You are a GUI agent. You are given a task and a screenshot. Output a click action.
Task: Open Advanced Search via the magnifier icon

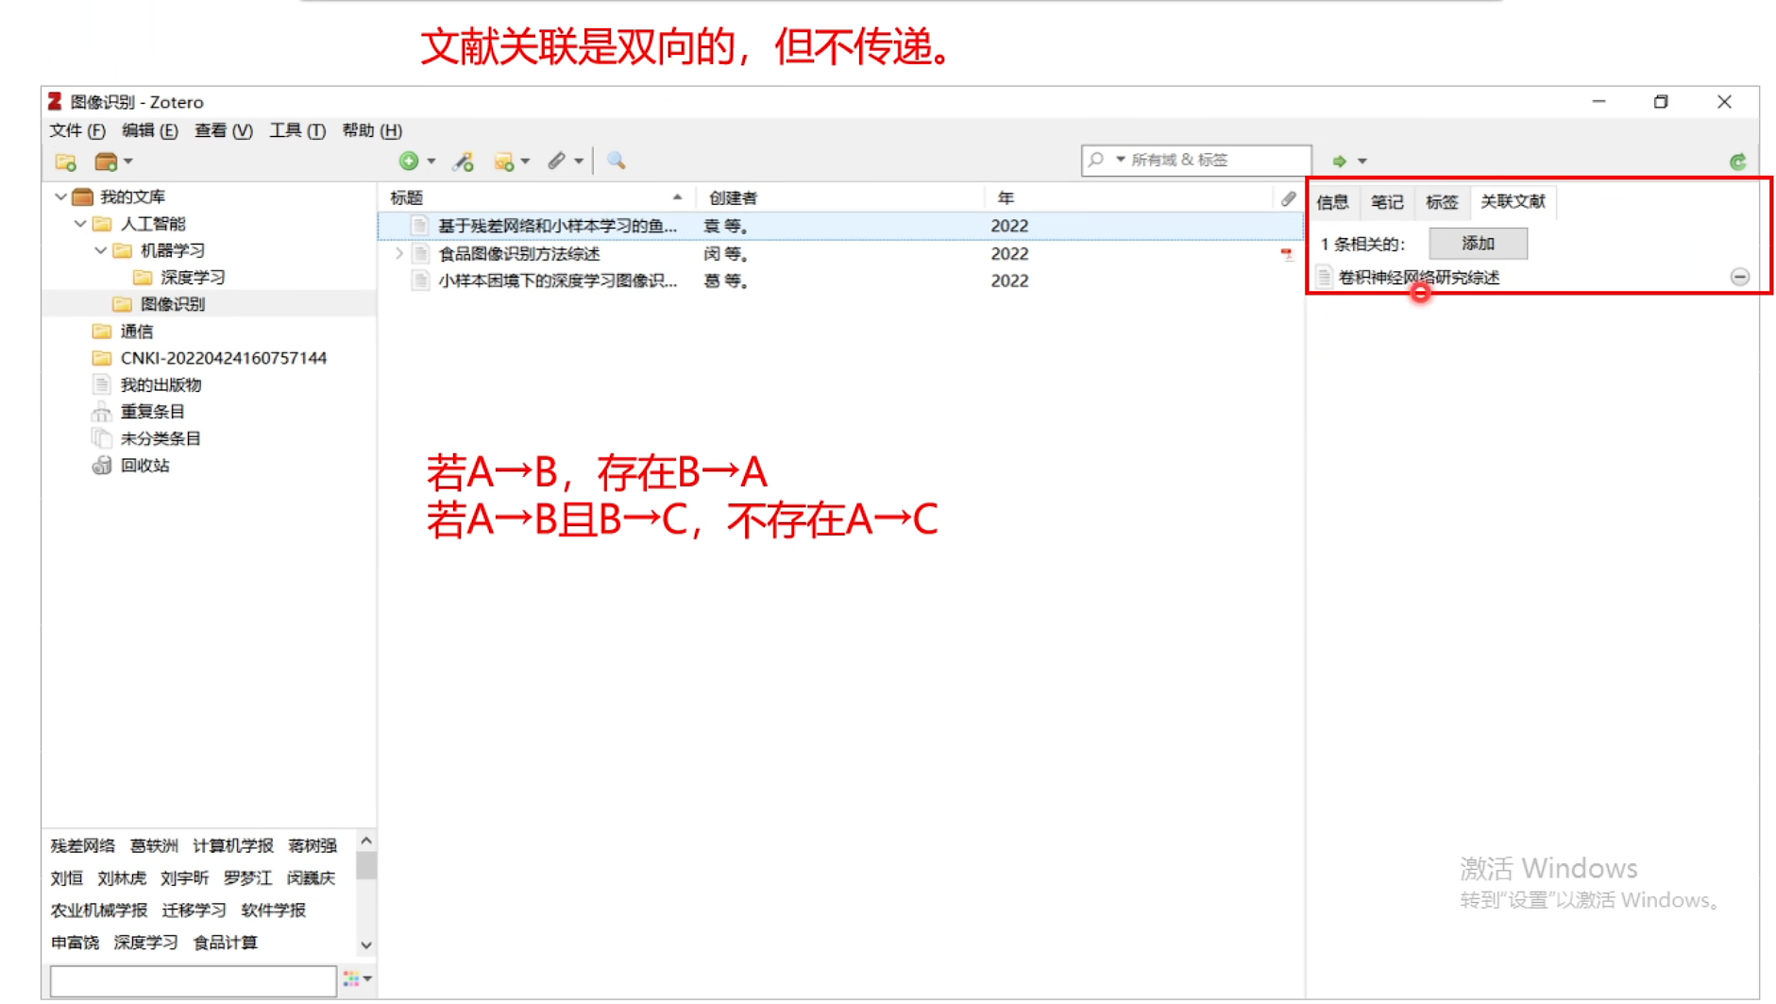[x=617, y=161]
